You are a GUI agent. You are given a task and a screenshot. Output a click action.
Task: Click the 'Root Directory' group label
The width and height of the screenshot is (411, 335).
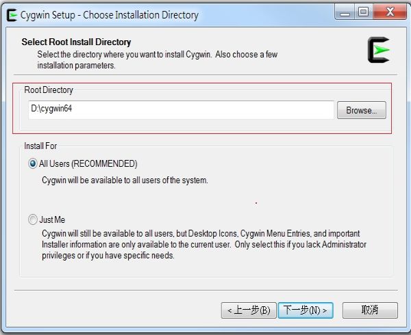(x=49, y=90)
